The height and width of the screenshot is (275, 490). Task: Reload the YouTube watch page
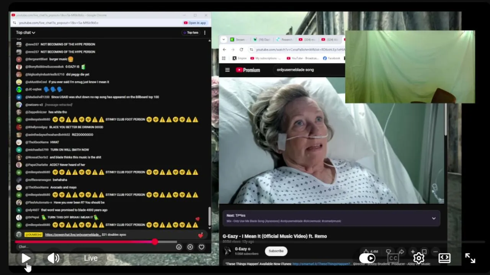241,50
